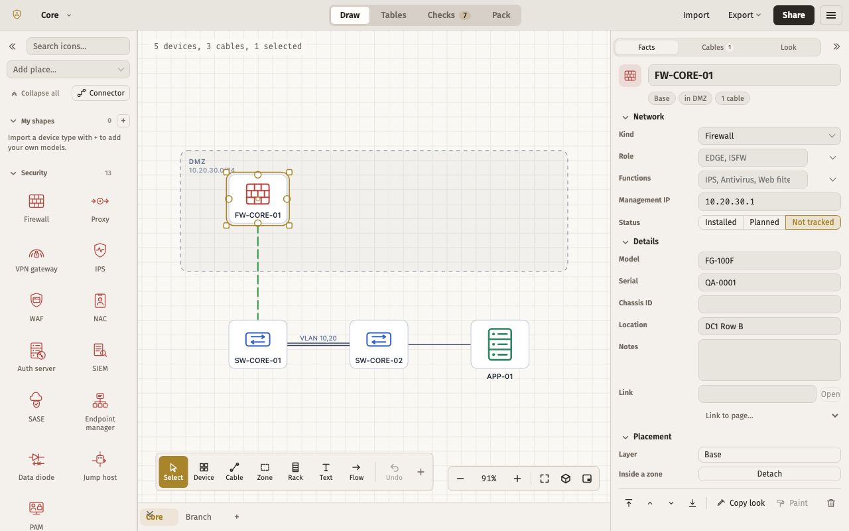Image resolution: width=849 pixels, height=531 pixels.
Task: Collapse the Details section
Action: (640, 242)
